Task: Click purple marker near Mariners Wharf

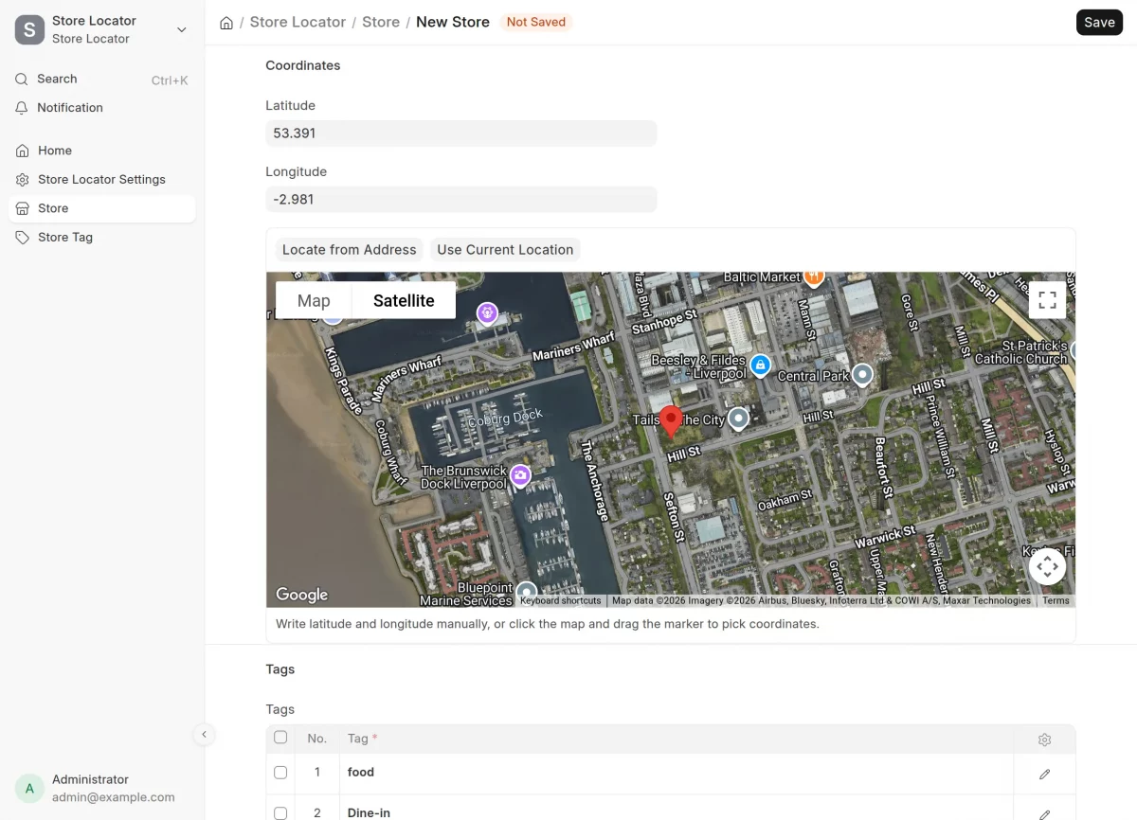Action: tap(487, 313)
